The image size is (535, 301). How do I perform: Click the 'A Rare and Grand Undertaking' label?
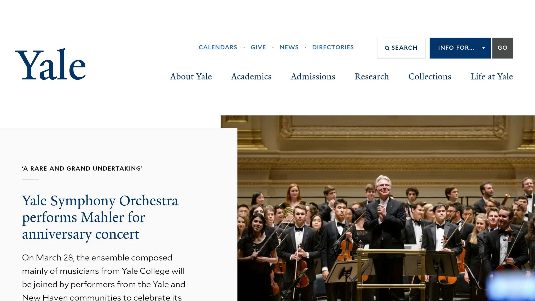click(82, 169)
